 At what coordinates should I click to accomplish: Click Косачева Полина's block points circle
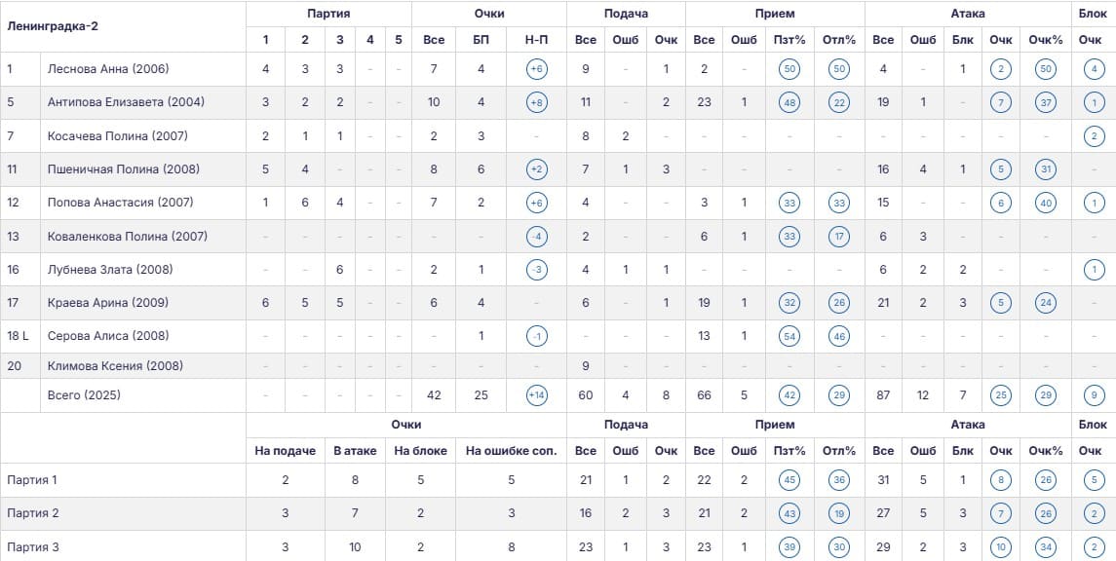click(1094, 135)
